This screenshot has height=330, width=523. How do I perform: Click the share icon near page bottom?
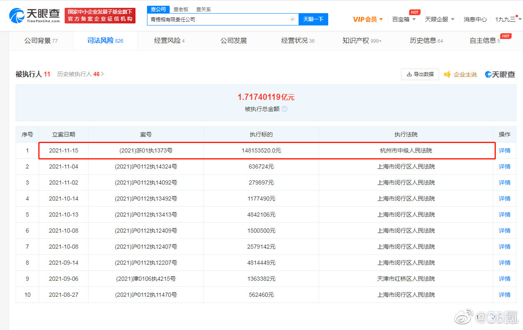pyautogui.click(x=465, y=317)
